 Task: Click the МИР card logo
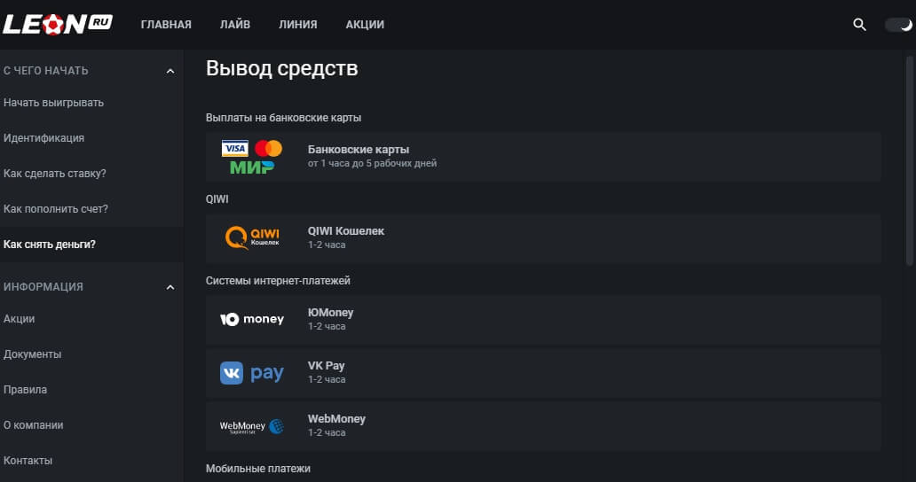point(252,167)
